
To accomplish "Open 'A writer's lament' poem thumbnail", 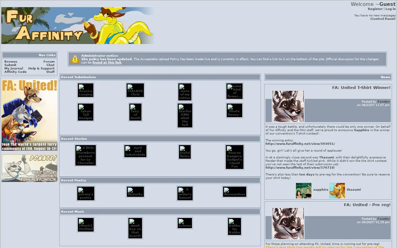I will pos(185,193).
